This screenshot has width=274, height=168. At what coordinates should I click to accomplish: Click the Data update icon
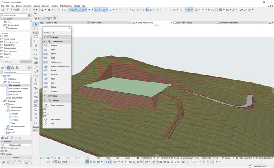(x=46, y=119)
